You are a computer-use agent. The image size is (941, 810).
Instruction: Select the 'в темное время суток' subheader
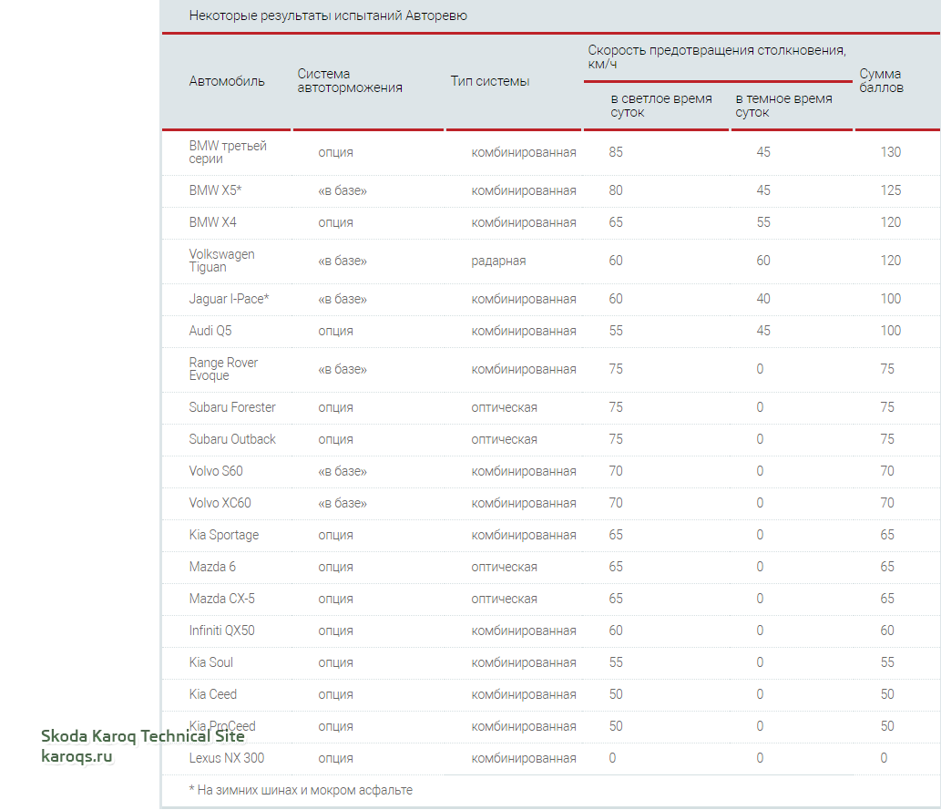point(783,106)
